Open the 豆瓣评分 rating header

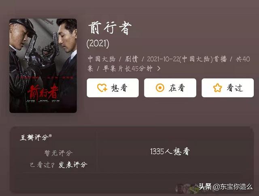point(34,138)
